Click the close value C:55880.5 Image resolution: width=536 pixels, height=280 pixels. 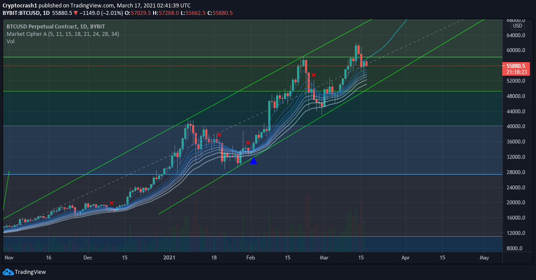click(x=220, y=13)
